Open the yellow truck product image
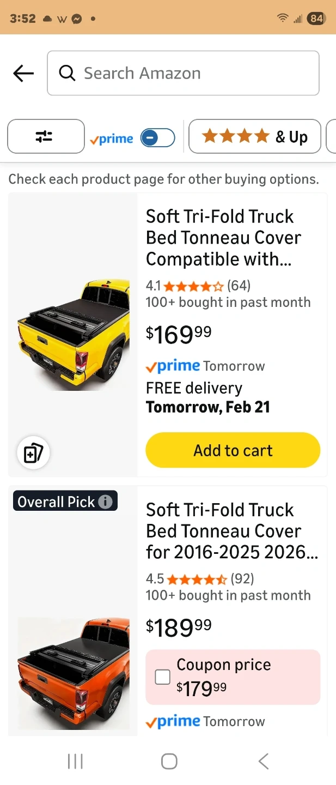The width and height of the screenshot is (336, 785). (73, 334)
